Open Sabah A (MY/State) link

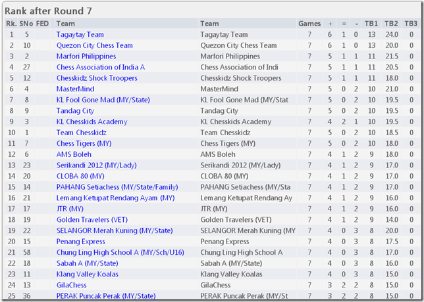coord(87,263)
